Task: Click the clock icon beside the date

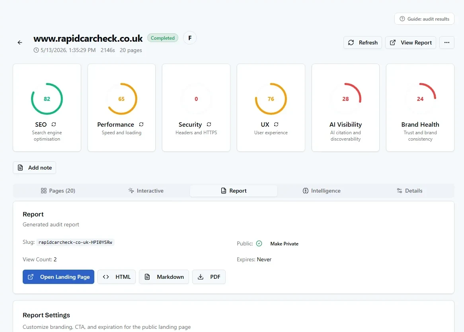Action: (36, 50)
